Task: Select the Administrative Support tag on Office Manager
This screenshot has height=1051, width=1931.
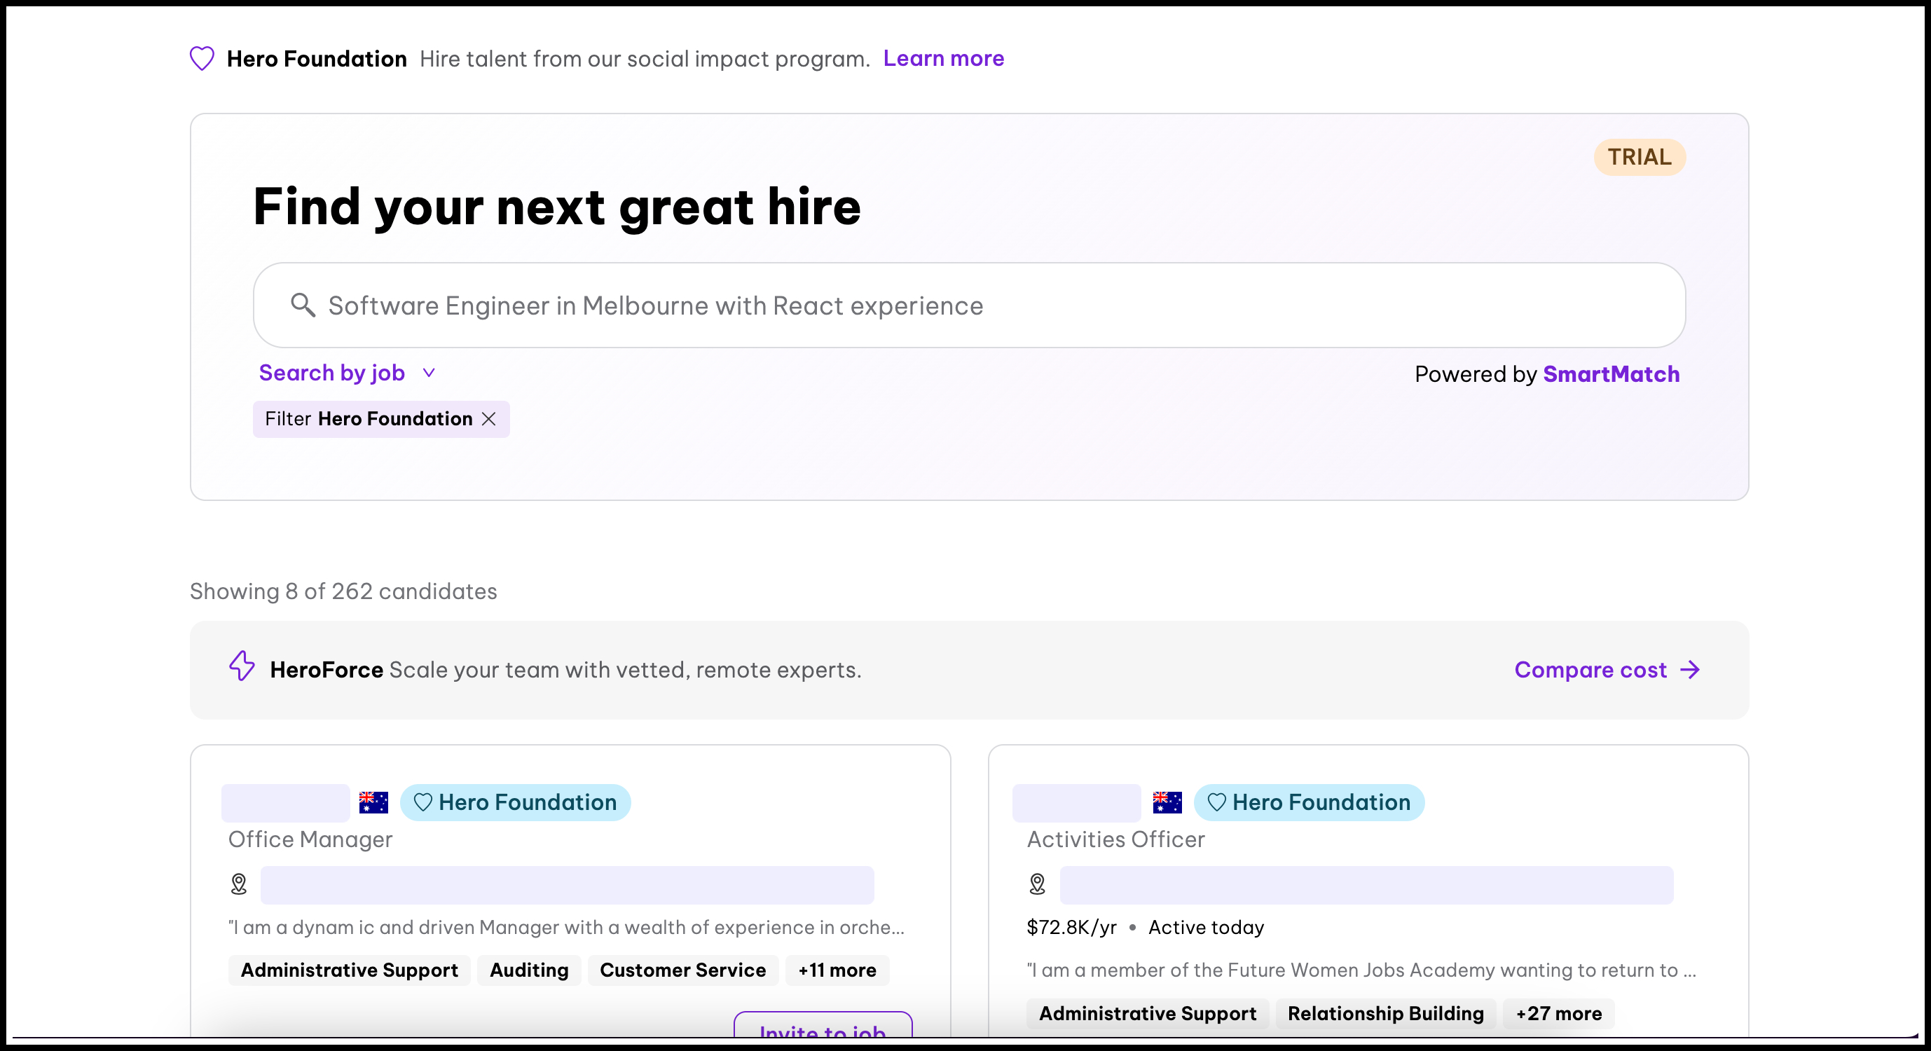Action: coord(350,970)
